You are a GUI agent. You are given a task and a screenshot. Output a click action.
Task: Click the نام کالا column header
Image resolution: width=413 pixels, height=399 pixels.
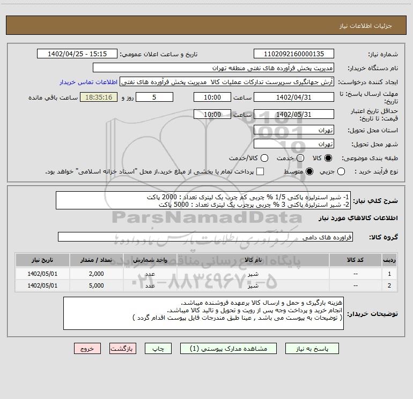253,260
